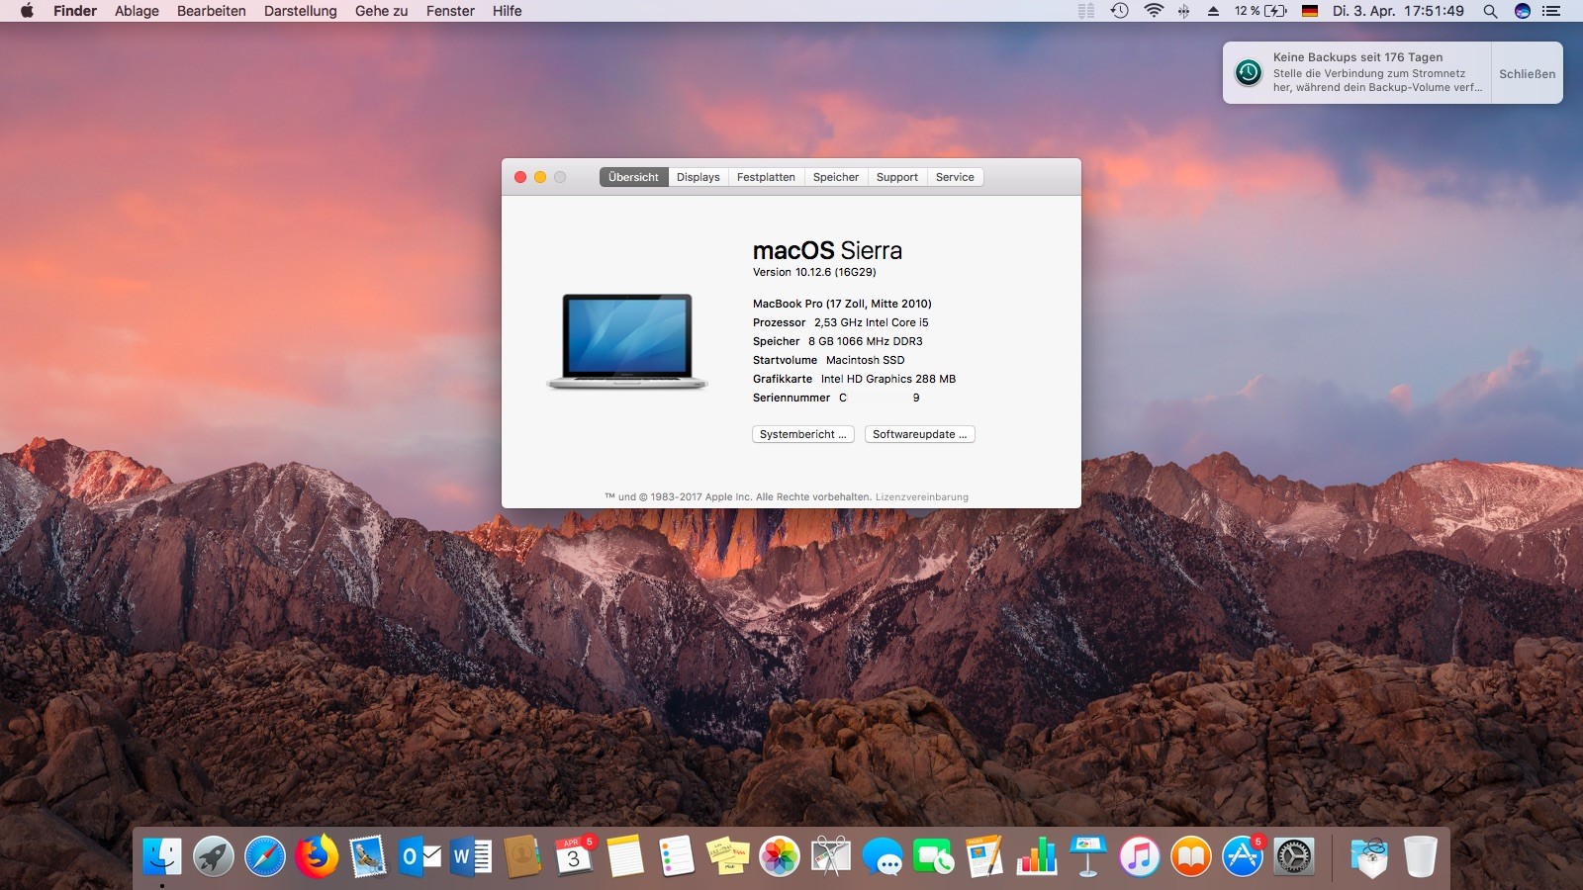
Task: Open System Preferences from the Dock
Action: click(1294, 856)
